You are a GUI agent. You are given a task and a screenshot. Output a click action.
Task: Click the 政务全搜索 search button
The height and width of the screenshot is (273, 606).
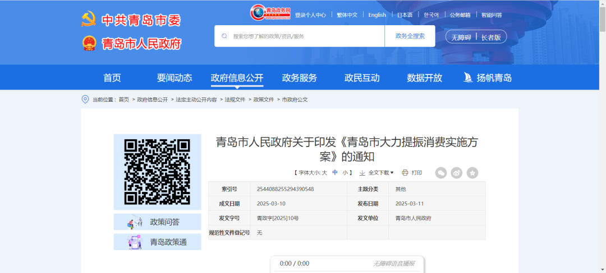click(x=410, y=36)
